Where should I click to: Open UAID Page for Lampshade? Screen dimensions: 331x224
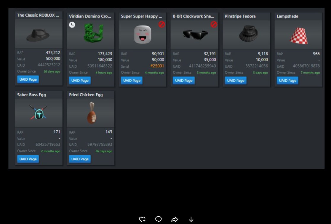tap(287, 80)
